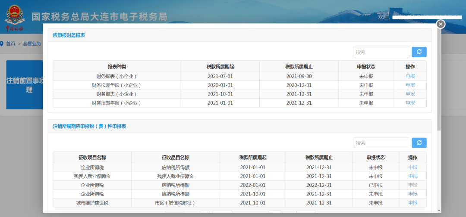Click 申报 for 财务报表年报 starting 2020-01-01
The height and width of the screenshot is (217, 466).
coord(410,85)
